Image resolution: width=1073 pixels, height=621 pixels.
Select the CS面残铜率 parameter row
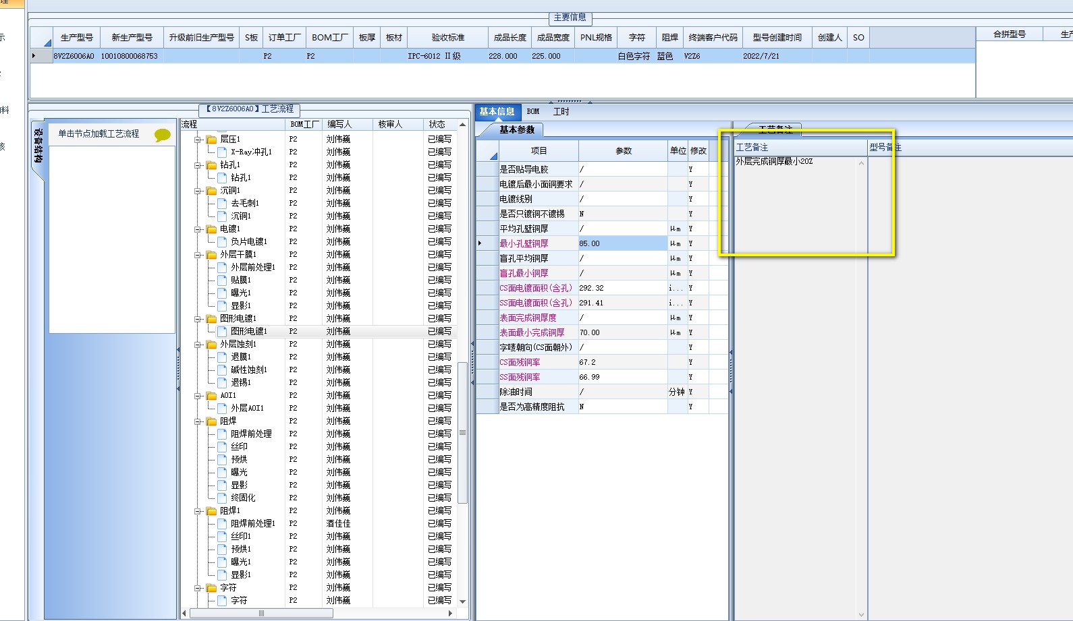click(602, 362)
